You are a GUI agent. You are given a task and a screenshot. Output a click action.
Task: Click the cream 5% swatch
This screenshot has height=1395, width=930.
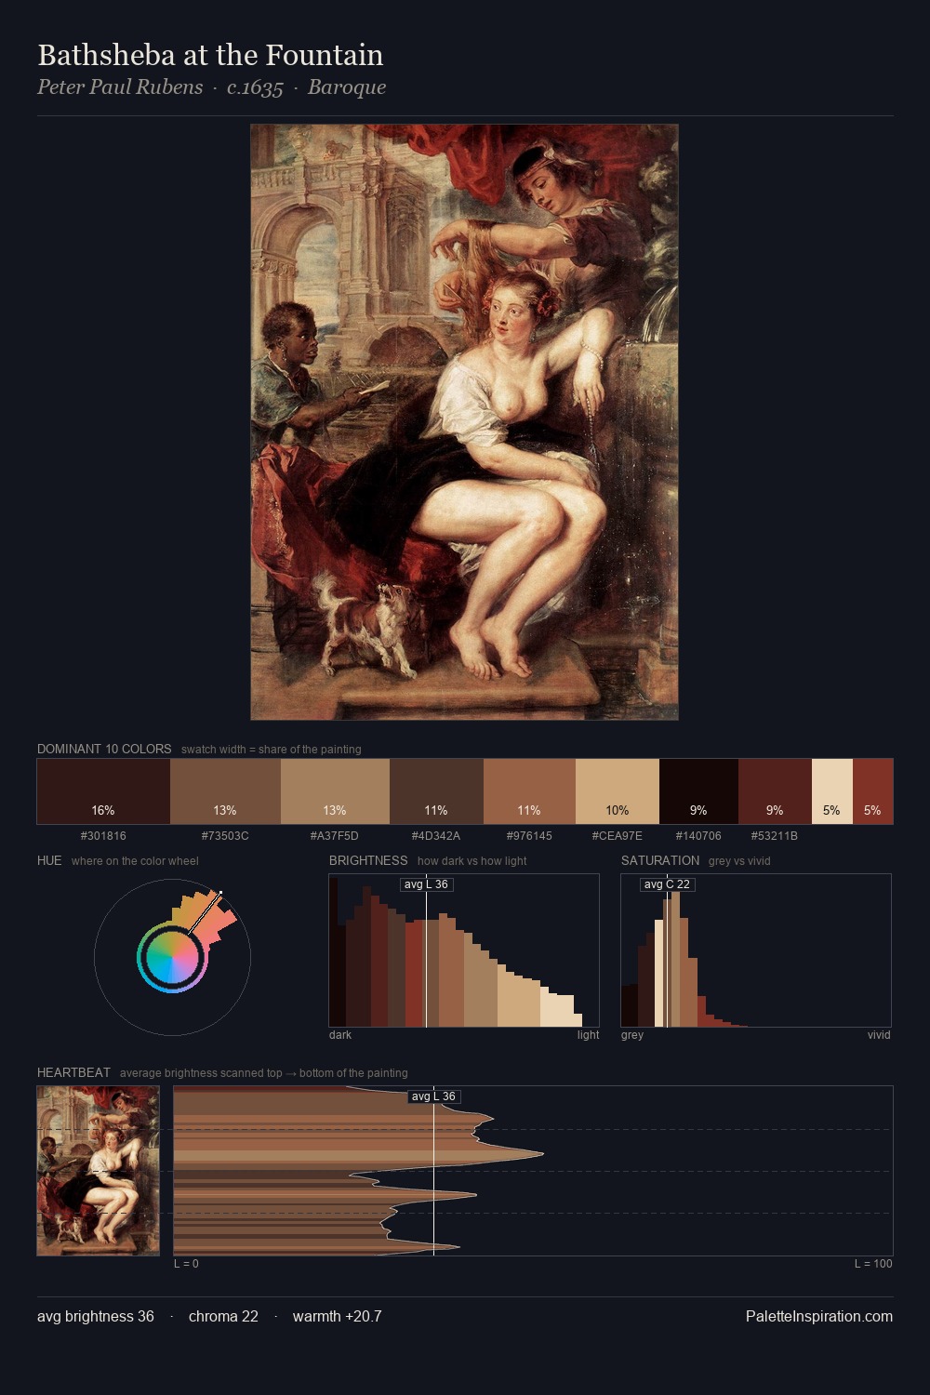pyautogui.click(x=832, y=791)
